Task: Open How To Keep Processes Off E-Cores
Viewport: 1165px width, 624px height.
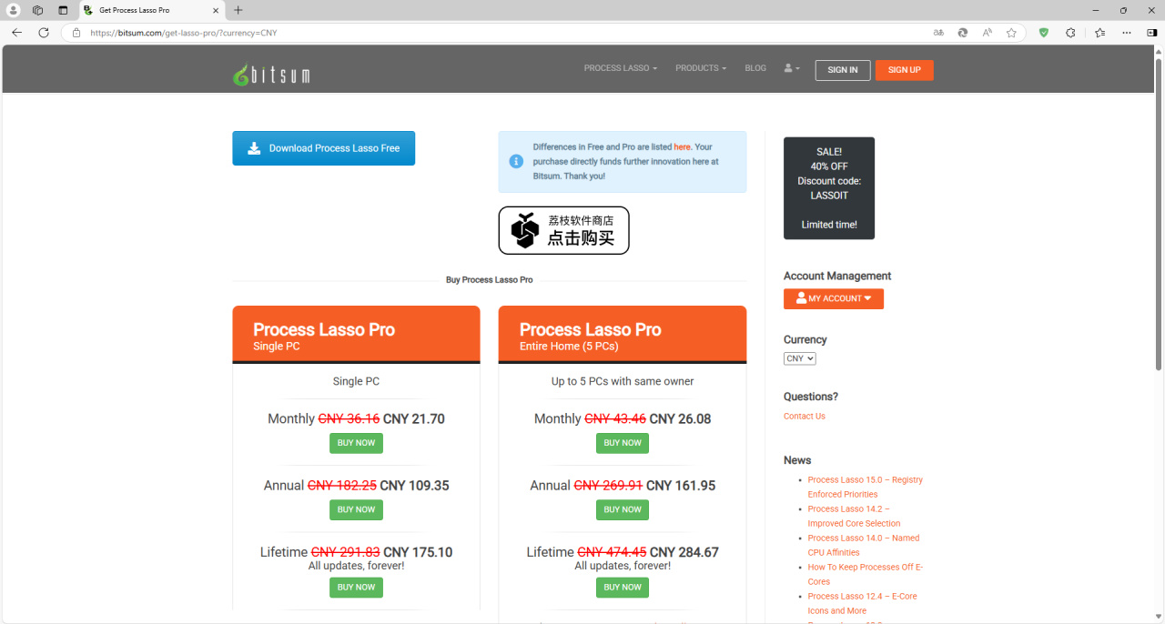Action: pos(865,574)
